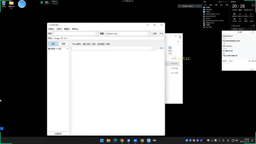Click the search icon in file explorer window
The width and height of the screenshot is (256, 144).
(178, 42)
